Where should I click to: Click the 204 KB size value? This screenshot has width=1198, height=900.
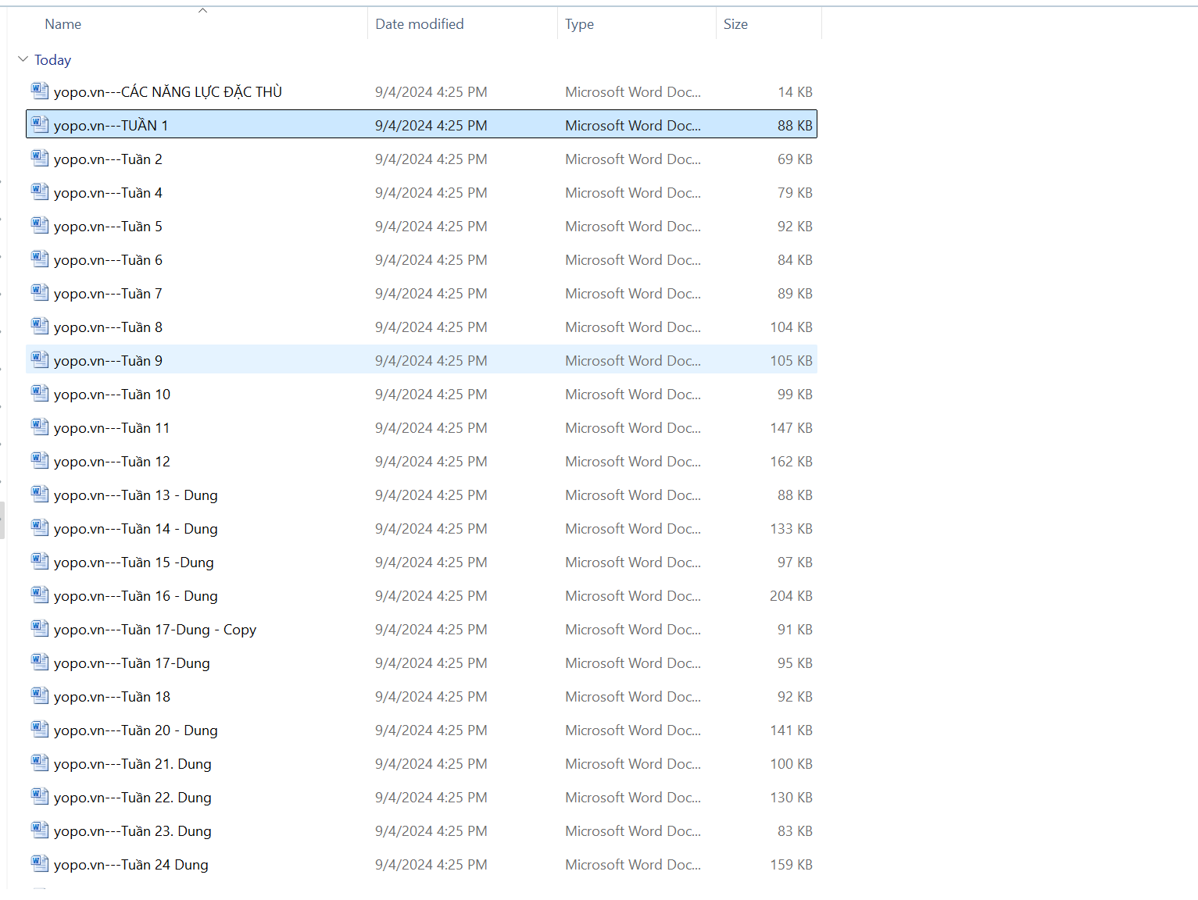(791, 596)
